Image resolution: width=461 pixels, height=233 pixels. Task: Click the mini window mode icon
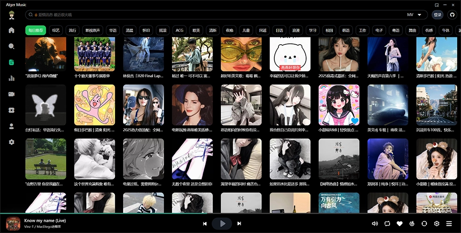pyautogui.click(x=437, y=5)
